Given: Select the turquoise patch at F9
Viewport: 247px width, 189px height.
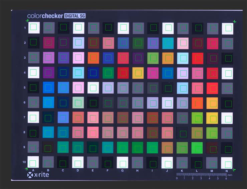Looking at the screenshot, I should 108,147.
